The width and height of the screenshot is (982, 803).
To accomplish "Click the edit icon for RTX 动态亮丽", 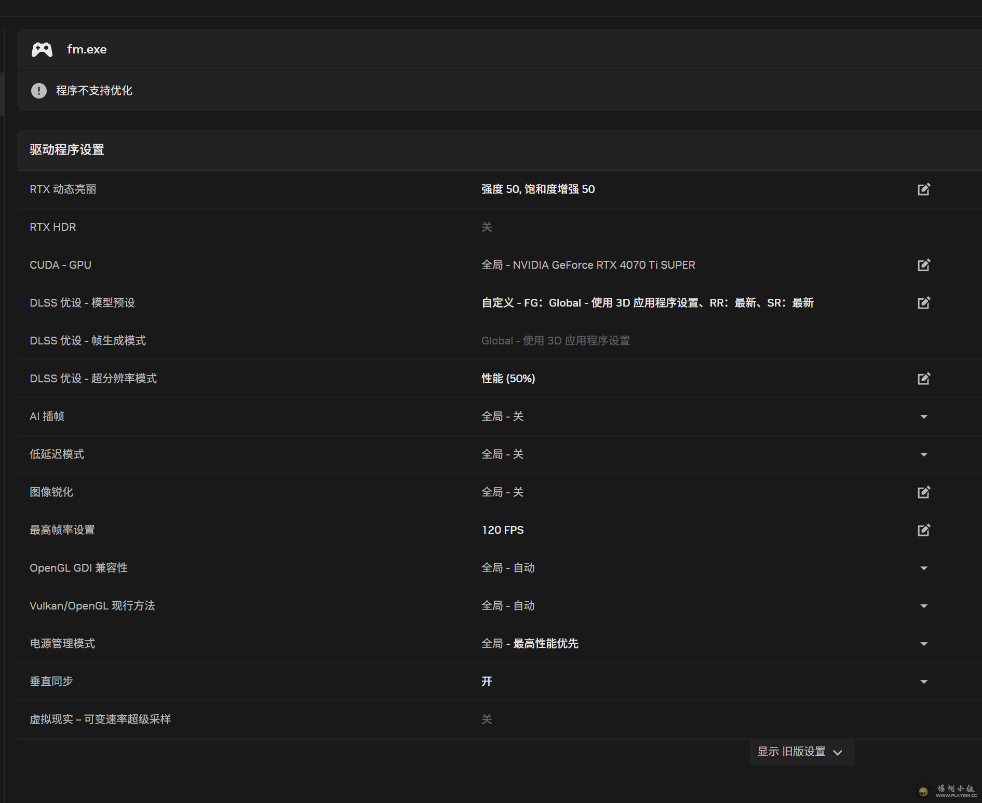I will (x=923, y=189).
